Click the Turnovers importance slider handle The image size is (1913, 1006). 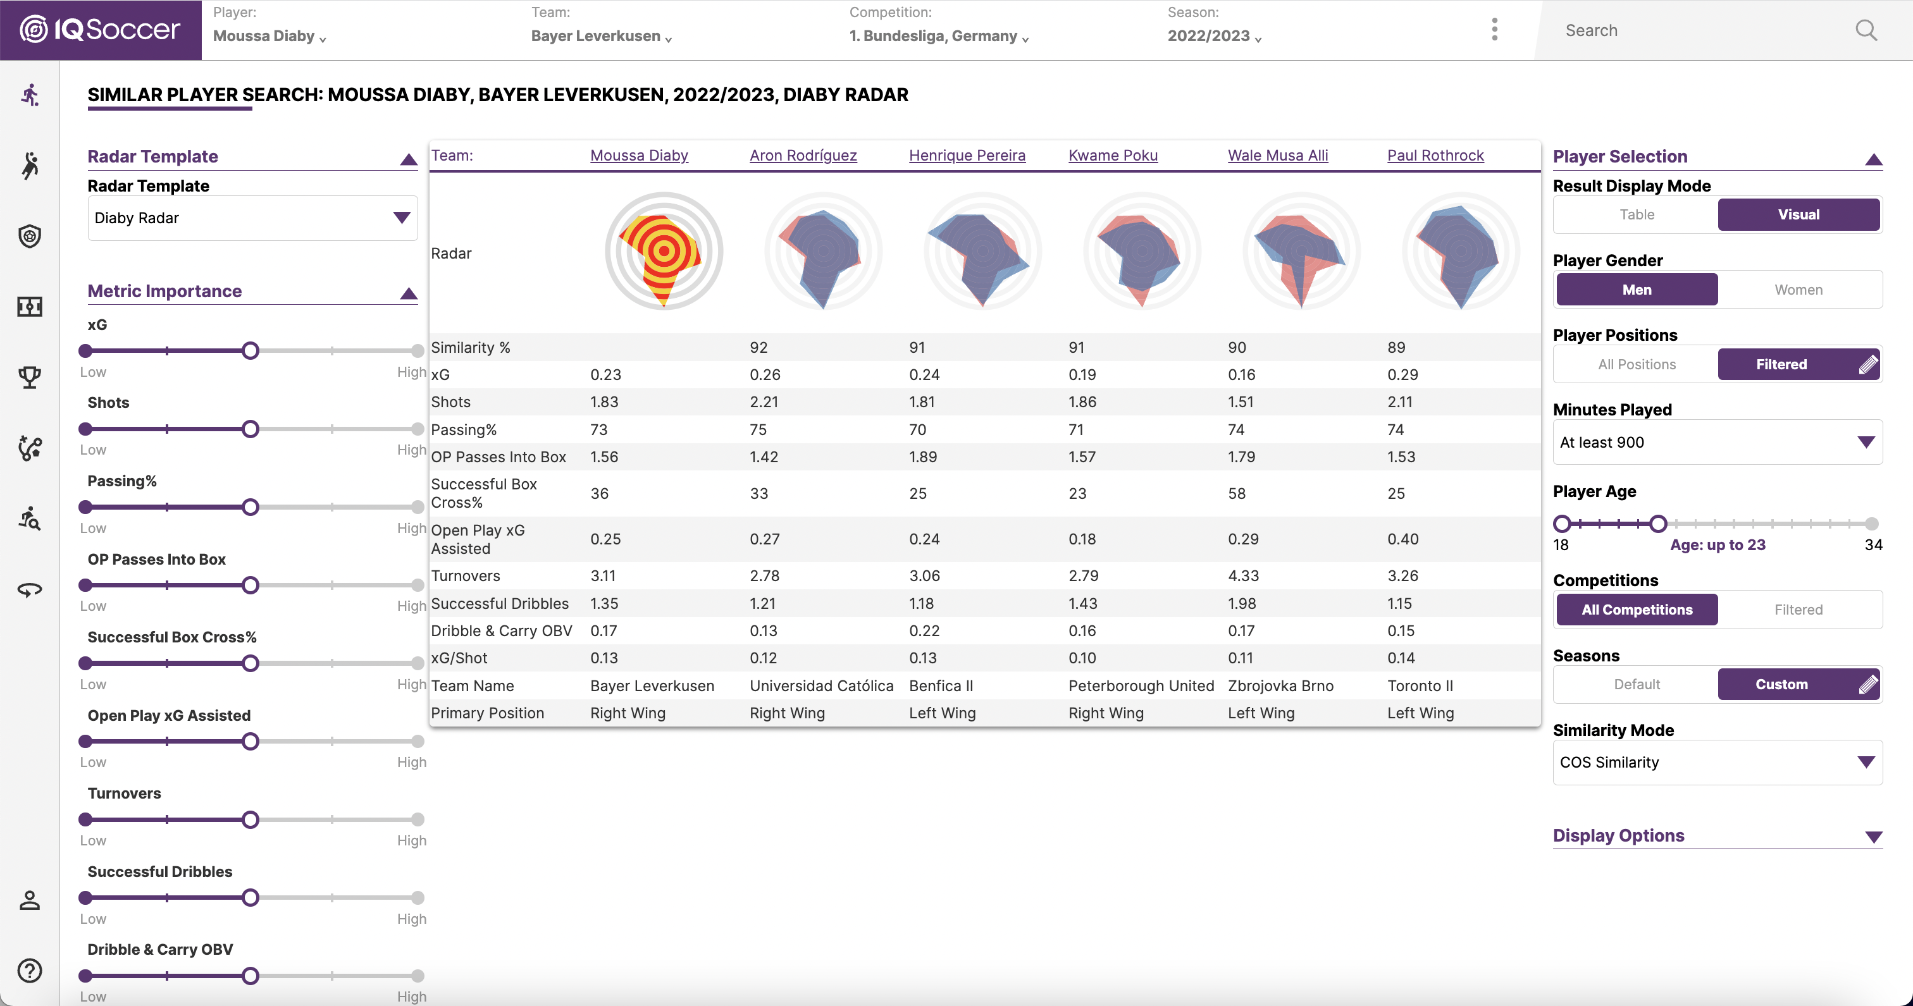coord(251,819)
